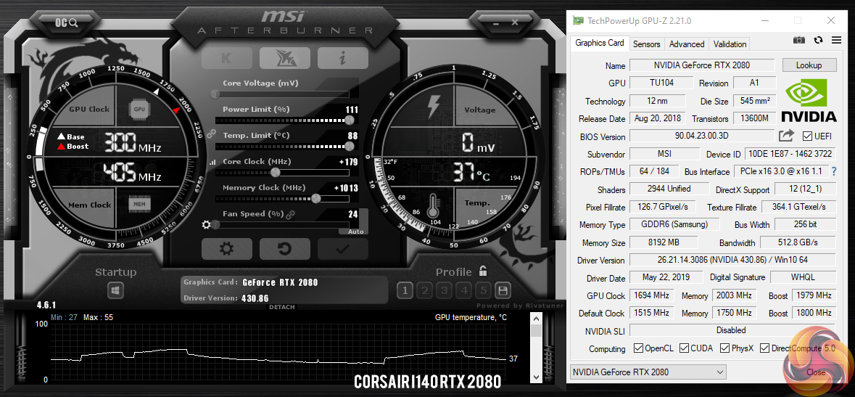Switch to the Sensors tab
Image resolution: width=855 pixels, height=397 pixels.
[x=646, y=44]
